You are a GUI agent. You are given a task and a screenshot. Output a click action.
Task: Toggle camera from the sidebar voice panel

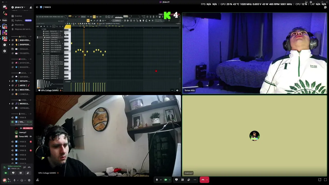[6, 173]
